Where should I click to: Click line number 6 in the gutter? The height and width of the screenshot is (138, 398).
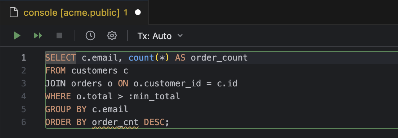pyautogui.click(x=24, y=122)
